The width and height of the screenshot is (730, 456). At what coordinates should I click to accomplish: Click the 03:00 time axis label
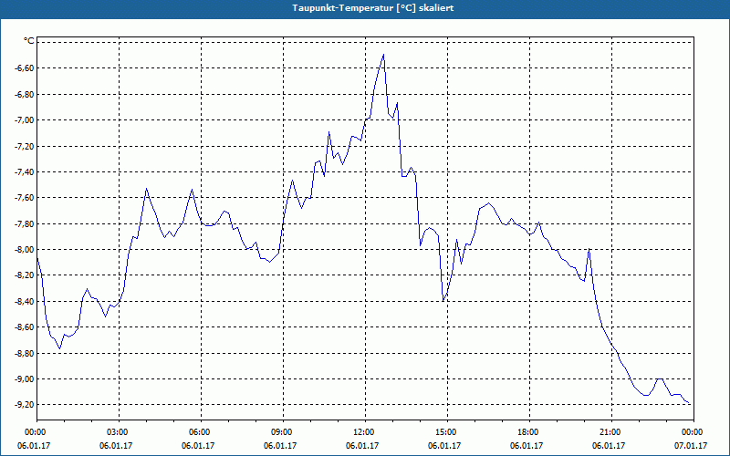[x=120, y=432]
